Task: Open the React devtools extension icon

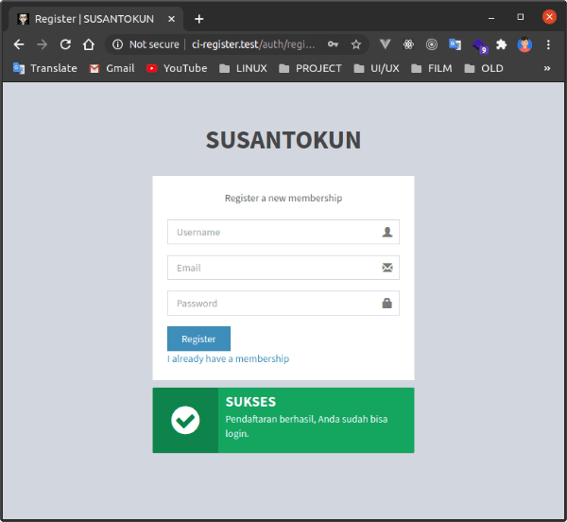Action: [x=408, y=44]
